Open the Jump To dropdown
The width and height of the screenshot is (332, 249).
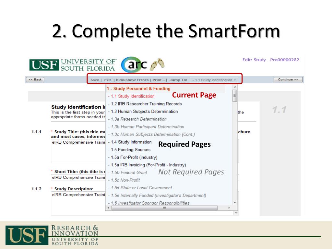click(214, 80)
